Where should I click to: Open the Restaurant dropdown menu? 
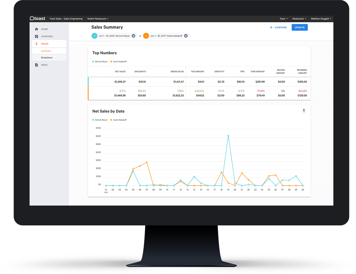pyautogui.click(x=299, y=19)
